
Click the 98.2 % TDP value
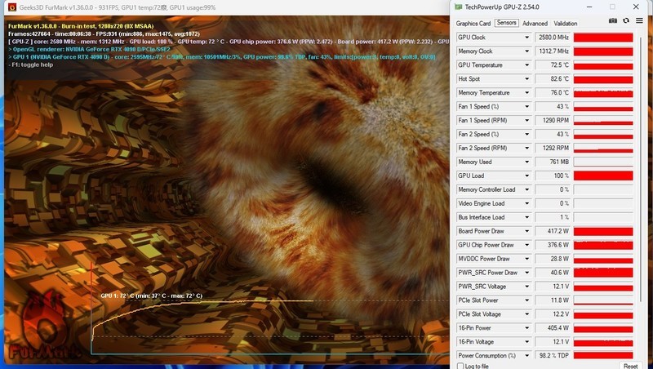click(x=553, y=356)
